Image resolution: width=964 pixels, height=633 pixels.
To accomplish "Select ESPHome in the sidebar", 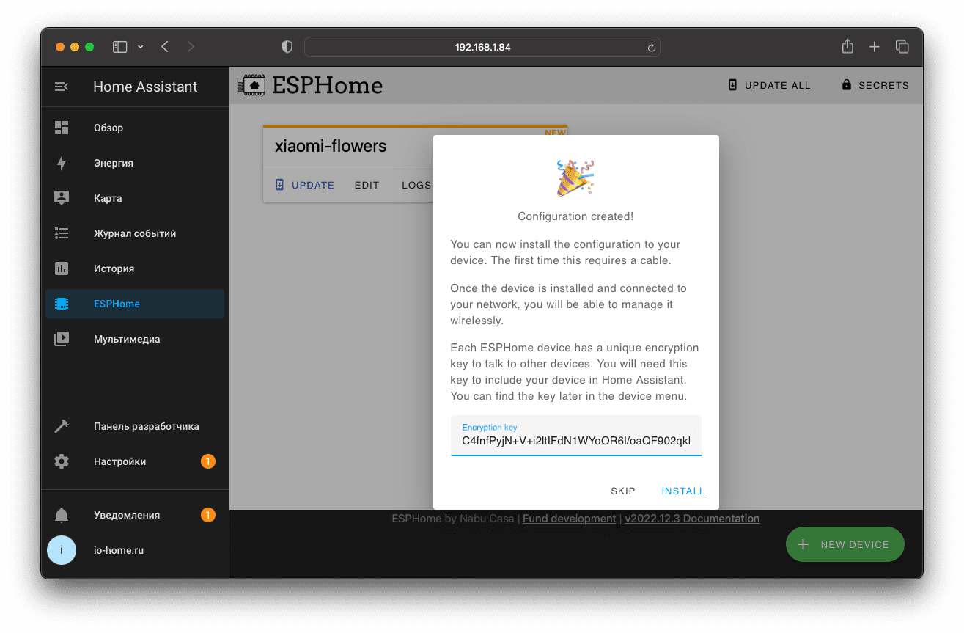I will click(135, 304).
